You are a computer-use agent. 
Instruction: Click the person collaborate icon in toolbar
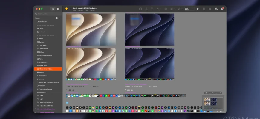click(216, 9)
